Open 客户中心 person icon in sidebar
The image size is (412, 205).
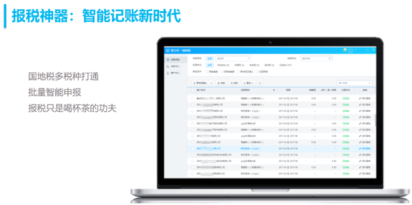click(168, 73)
